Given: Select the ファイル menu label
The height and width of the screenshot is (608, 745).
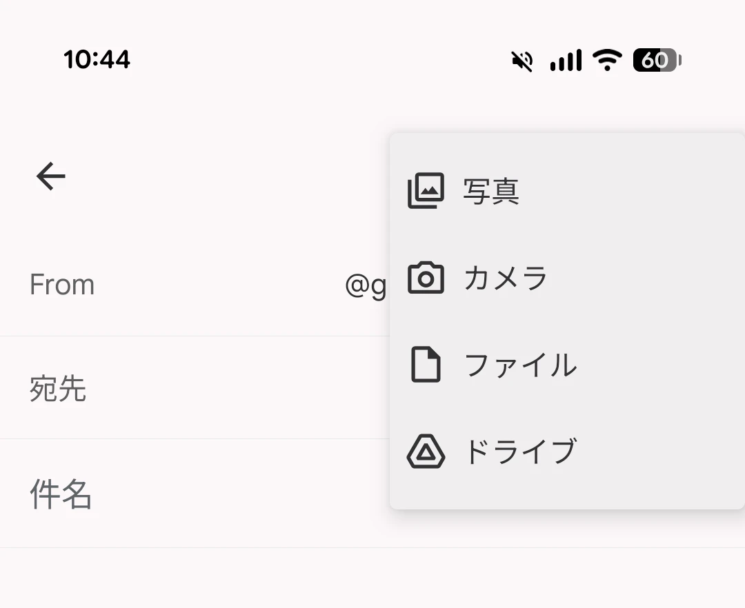Looking at the screenshot, I should (x=520, y=365).
